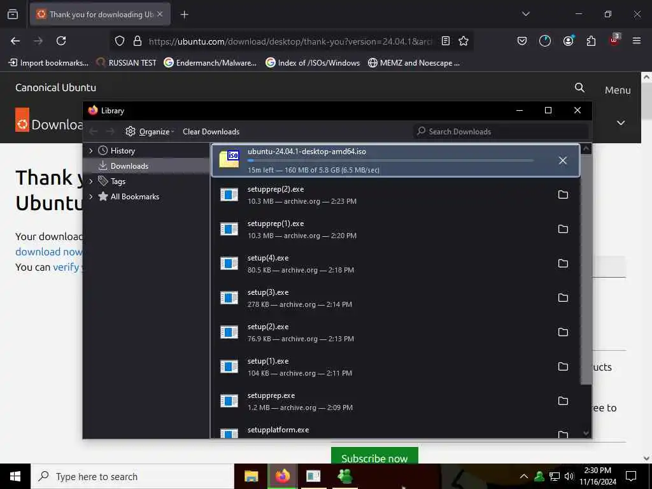652x489 pixels.
Task: Click the Firefox taskbar icon
Action: click(282, 476)
